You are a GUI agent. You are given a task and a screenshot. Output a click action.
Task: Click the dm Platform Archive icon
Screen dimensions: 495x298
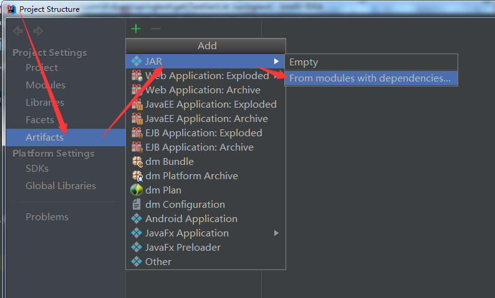(x=137, y=176)
